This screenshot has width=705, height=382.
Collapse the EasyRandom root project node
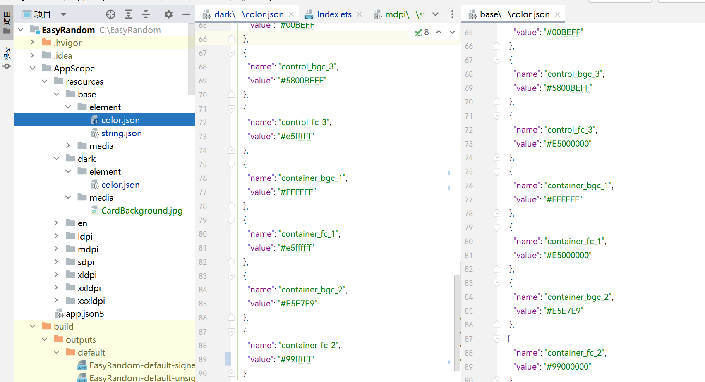coord(21,30)
